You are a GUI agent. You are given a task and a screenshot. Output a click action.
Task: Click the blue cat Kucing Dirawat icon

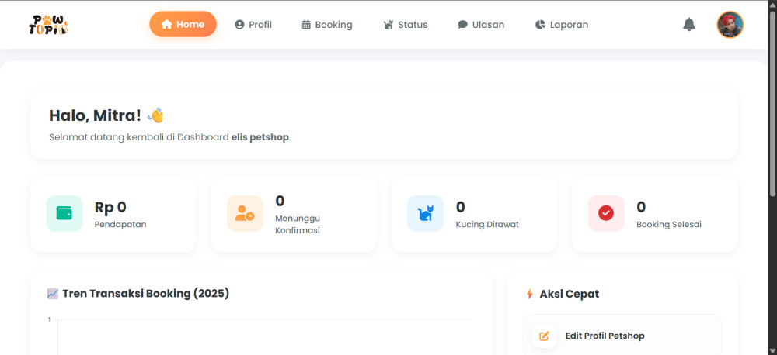[425, 213]
